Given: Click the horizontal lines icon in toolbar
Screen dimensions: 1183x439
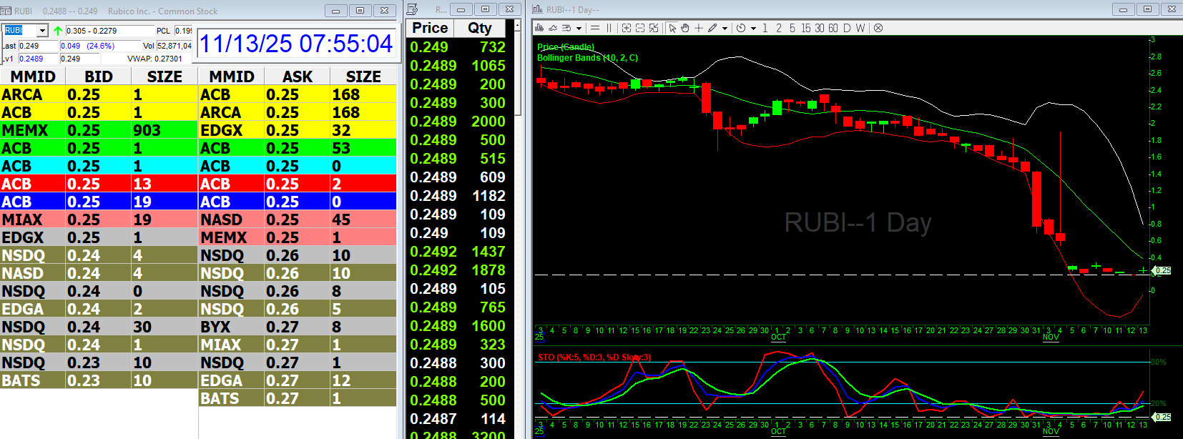Looking at the screenshot, I should [595, 28].
